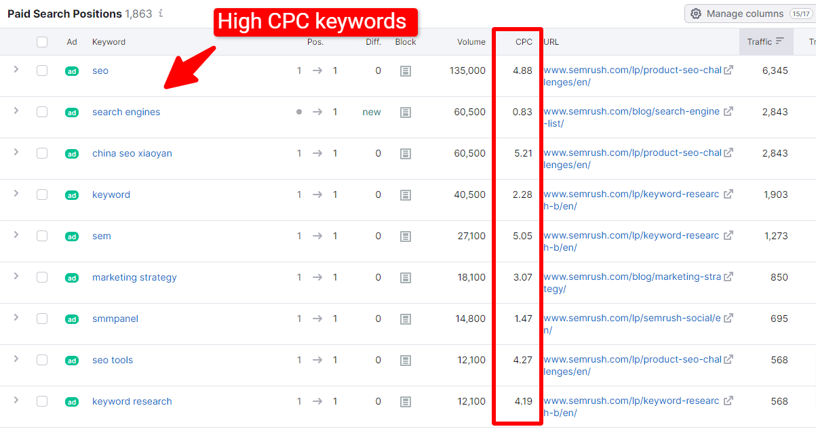Click the ad badge for seo
This screenshot has width=816, height=429.
pos(72,71)
